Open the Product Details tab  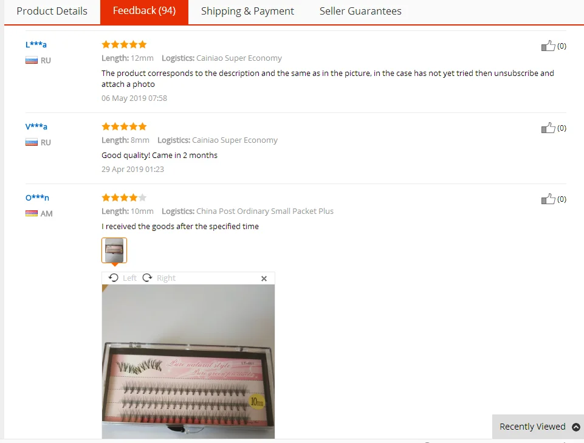coord(52,11)
